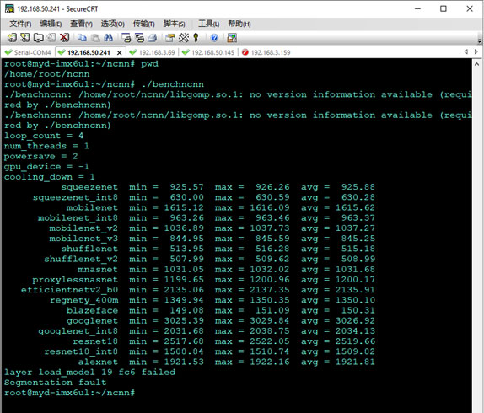The height and width of the screenshot is (413, 484).
Task: Click the Quick Connect lightning icon
Action: tap(25, 38)
